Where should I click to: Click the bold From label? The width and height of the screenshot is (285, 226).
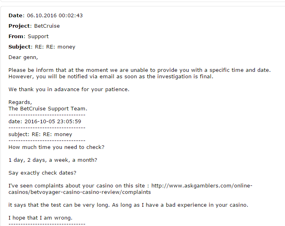(16, 37)
